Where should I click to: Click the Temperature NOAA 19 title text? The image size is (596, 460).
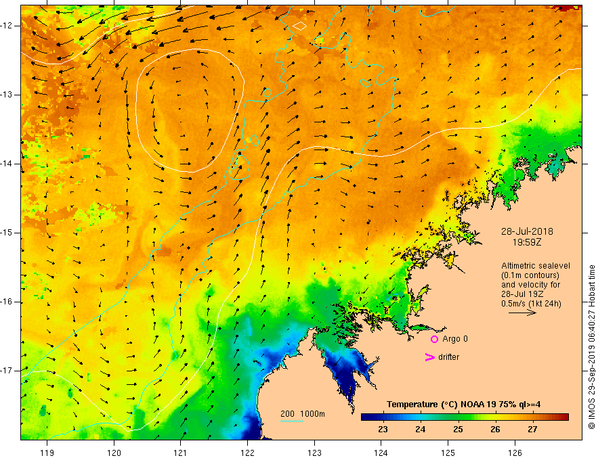(463, 405)
